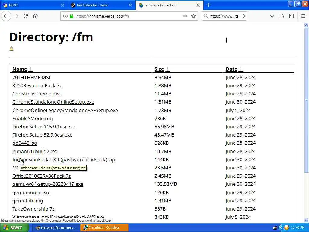Close the Link Extractor tab
The height and width of the screenshot is (232, 309).
130,5
